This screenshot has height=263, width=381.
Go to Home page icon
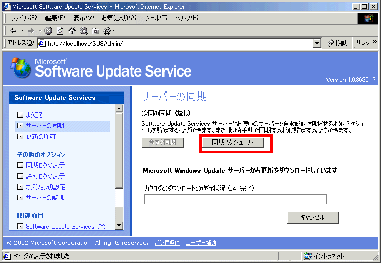[x=72, y=31]
